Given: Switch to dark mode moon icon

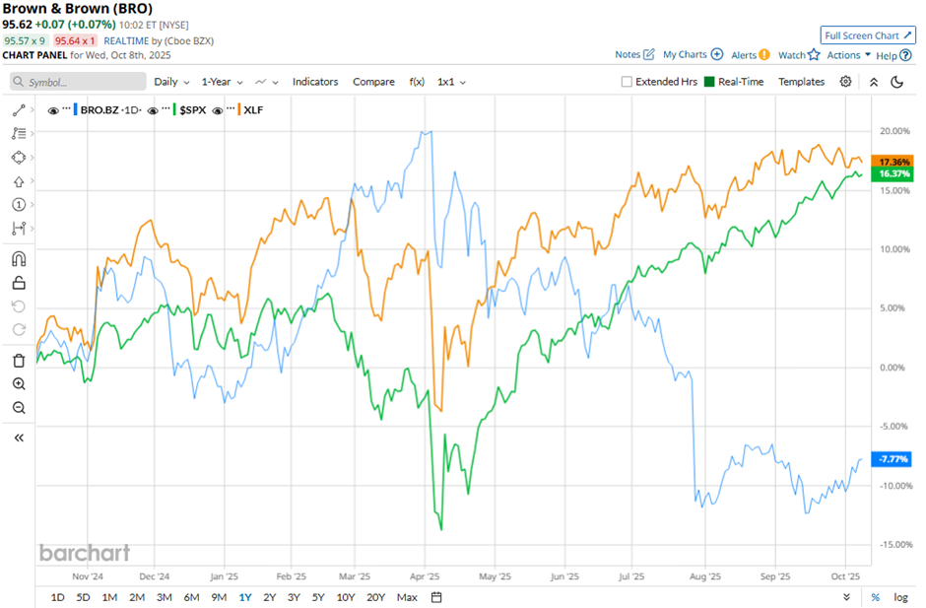Looking at the screenshot, I should pos(897,82).
